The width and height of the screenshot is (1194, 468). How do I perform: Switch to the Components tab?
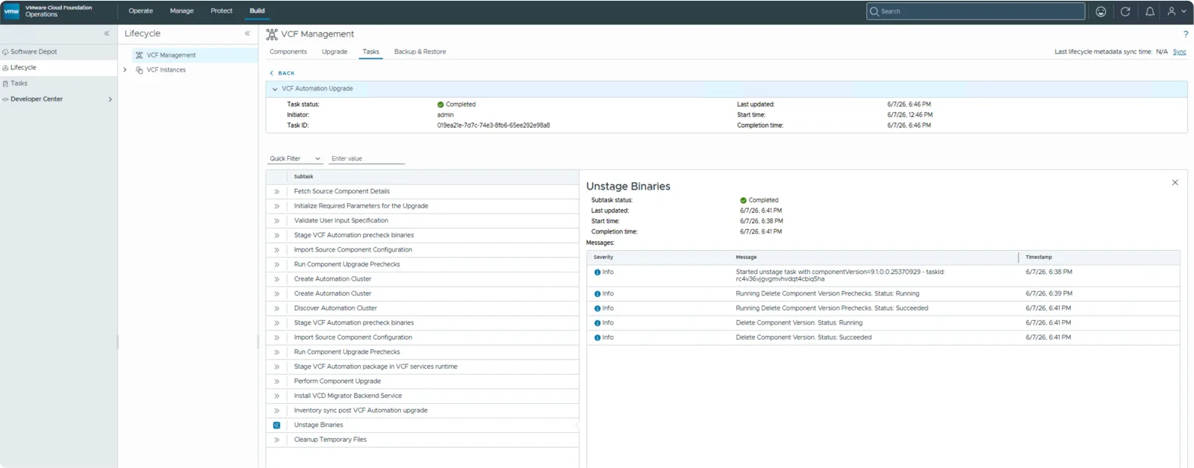pos(288,52)
